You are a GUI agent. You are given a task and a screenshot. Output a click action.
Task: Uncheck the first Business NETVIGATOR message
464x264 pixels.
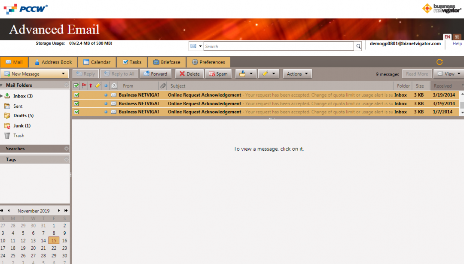(x=76, y=95)
